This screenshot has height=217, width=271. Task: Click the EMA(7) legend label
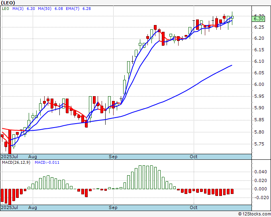coord(73,9)
